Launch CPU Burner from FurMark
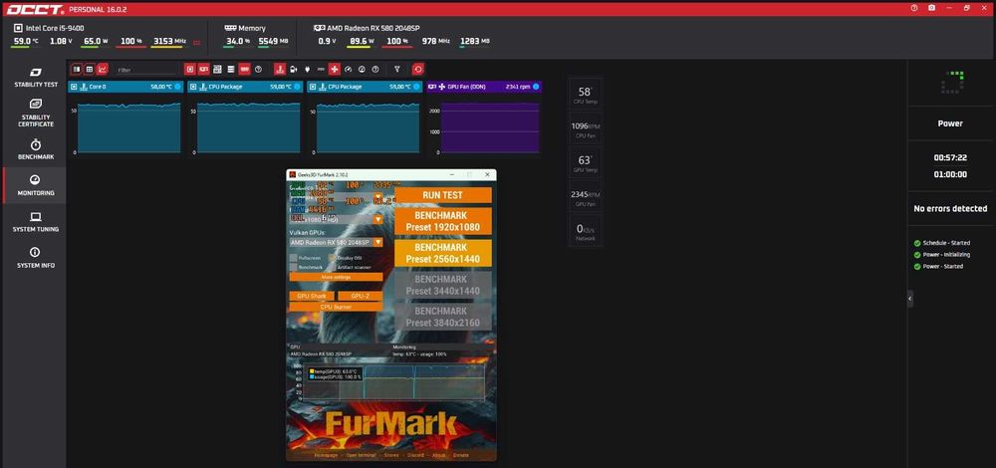Screen dimensions: 996x468 tap(336, 307)
